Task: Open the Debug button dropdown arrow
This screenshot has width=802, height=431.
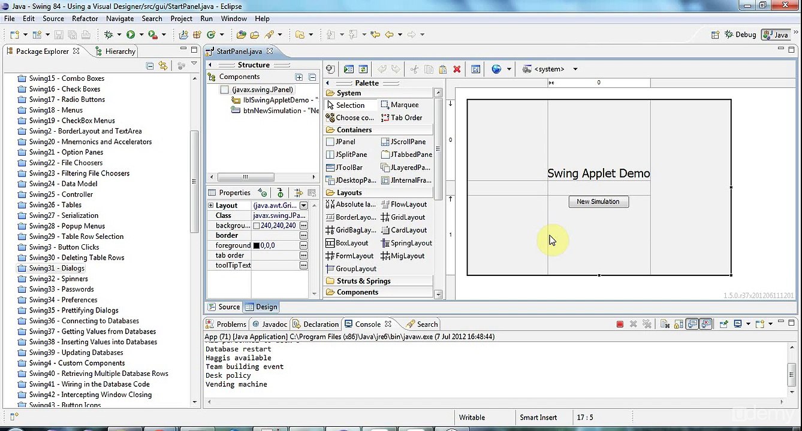Action: pos(119,35)
